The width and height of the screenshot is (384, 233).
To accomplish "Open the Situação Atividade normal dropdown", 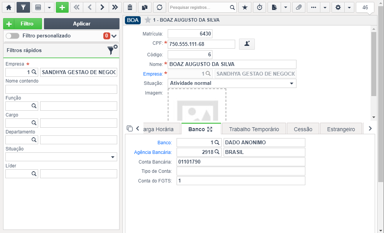I will click(232, 83).
